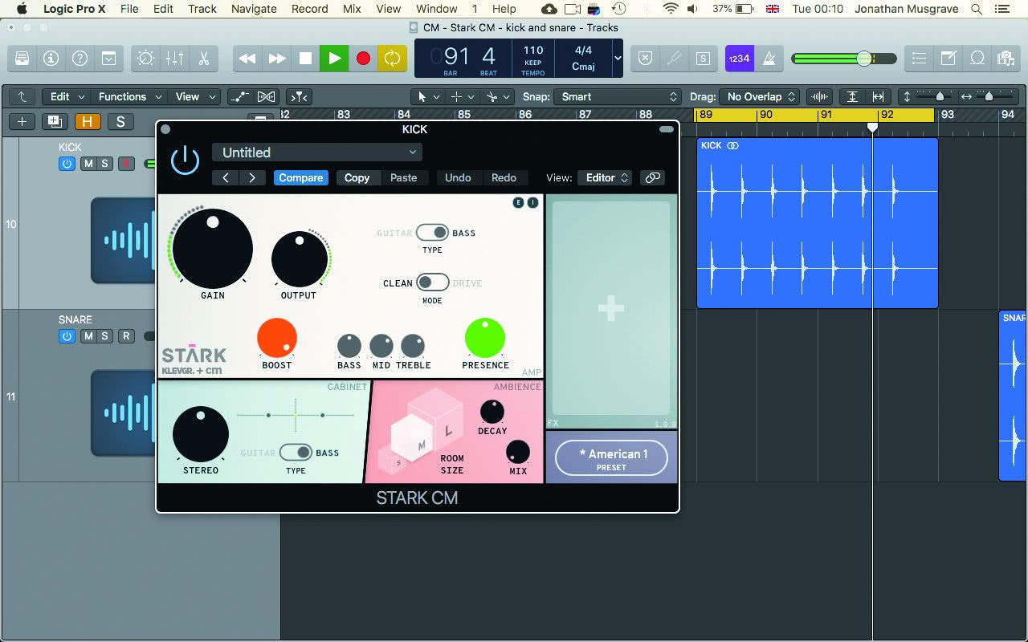Flip the cabinet TYPE Guitar/Bass switch

click(x=296, y=453)
